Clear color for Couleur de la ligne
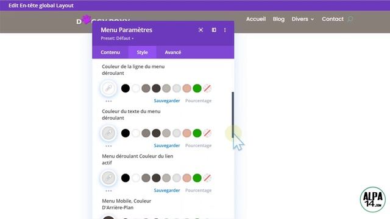 coord(207,88)
